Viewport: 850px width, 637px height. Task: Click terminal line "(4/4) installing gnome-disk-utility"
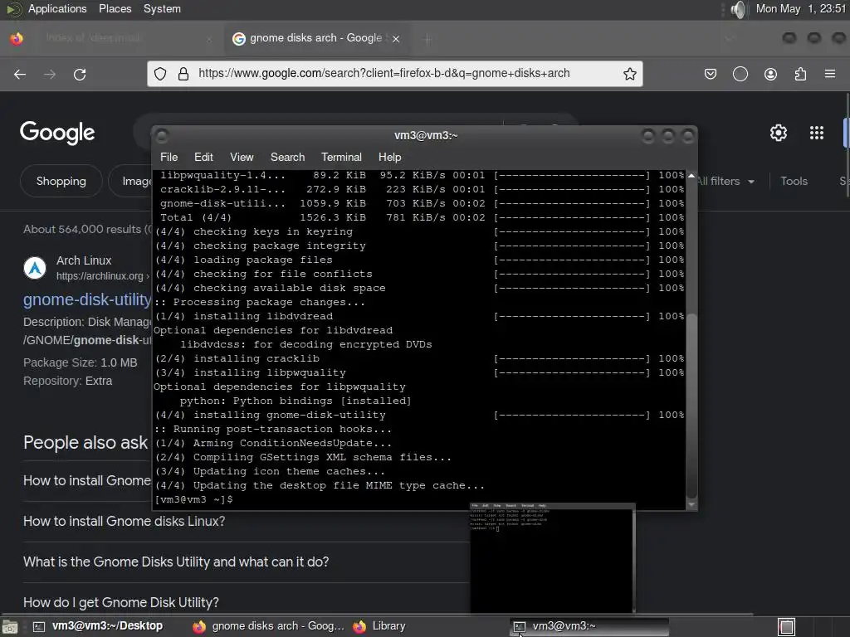270,415
